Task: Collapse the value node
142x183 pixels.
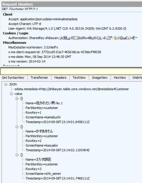Action: click(11, 94)
